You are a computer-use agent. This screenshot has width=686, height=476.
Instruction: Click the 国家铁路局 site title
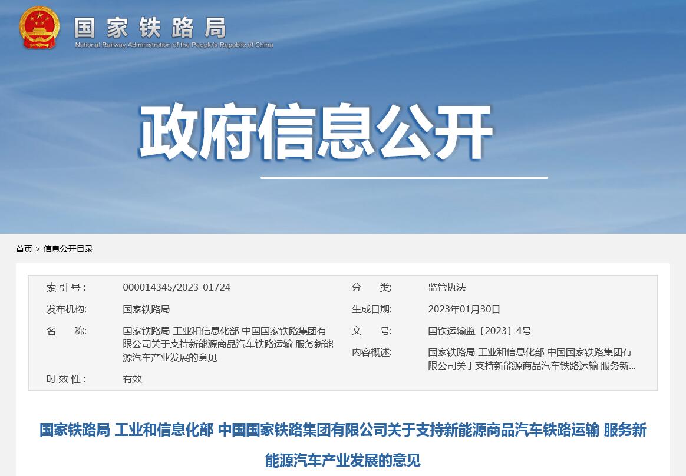point(150,28)
